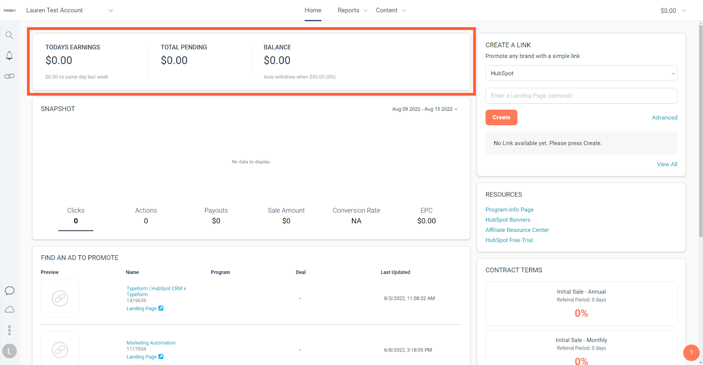Screen dimensions: 703x365
Task: Select the Conversion Rate metric tab
Action: 356,216
